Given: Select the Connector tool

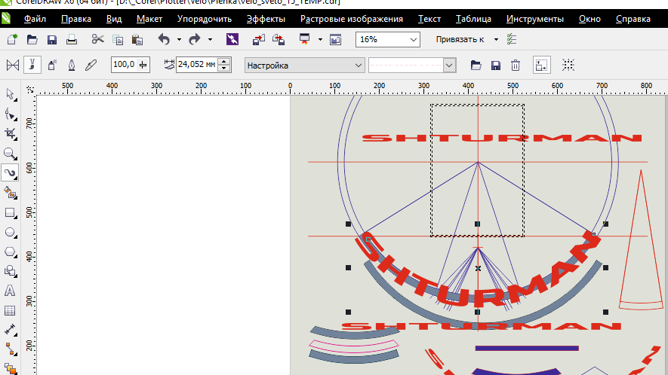Looking at the screenshot, I should click(x=10, y=349).
